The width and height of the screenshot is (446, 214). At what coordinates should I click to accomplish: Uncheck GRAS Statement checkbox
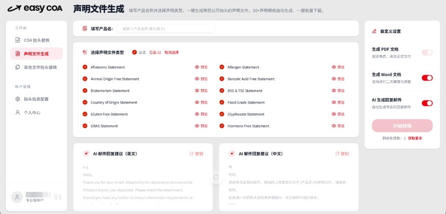85,126
